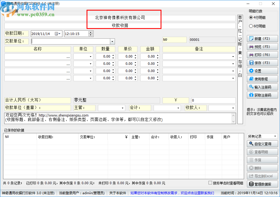Click 关于本软件 in the status bar
The height and width of the screenshot is (197, 280).
tap(118, 193)
